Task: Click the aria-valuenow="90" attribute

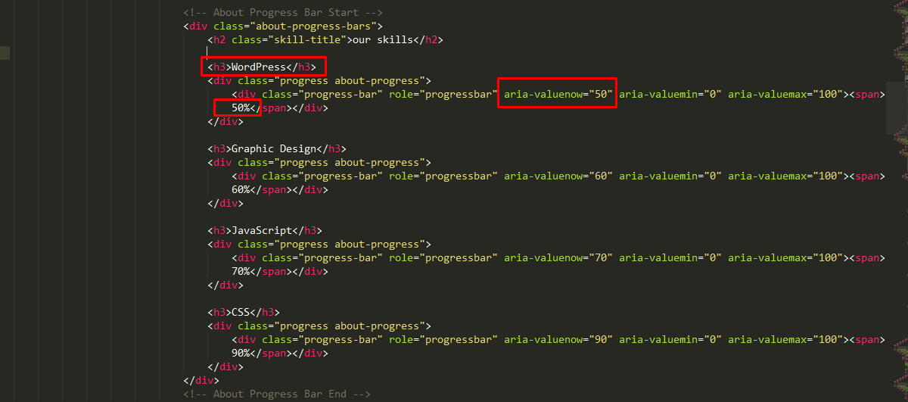Action: click(558, 340)
